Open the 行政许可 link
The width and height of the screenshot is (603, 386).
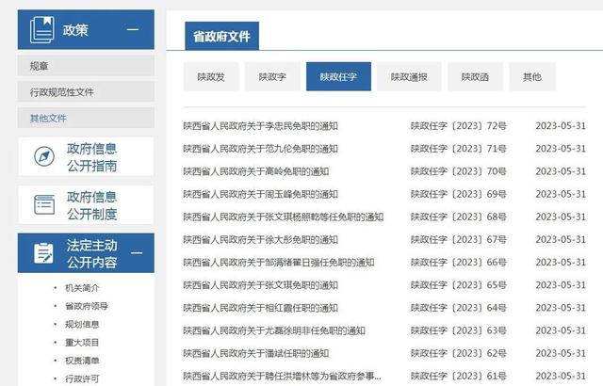(x=82, y=378)
